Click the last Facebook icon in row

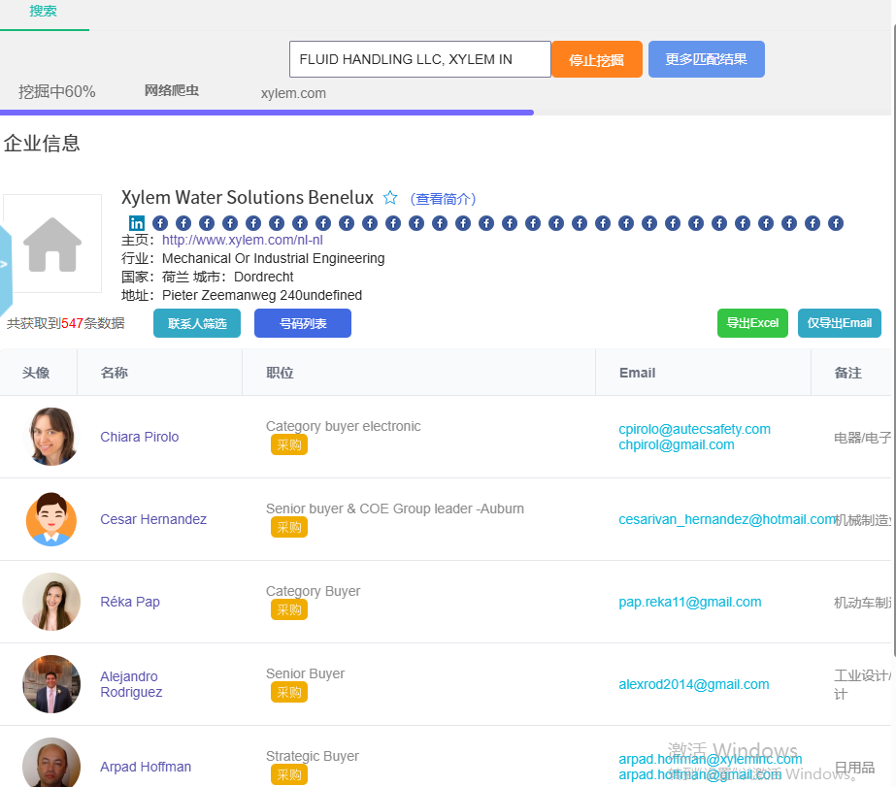coord(836,223)
